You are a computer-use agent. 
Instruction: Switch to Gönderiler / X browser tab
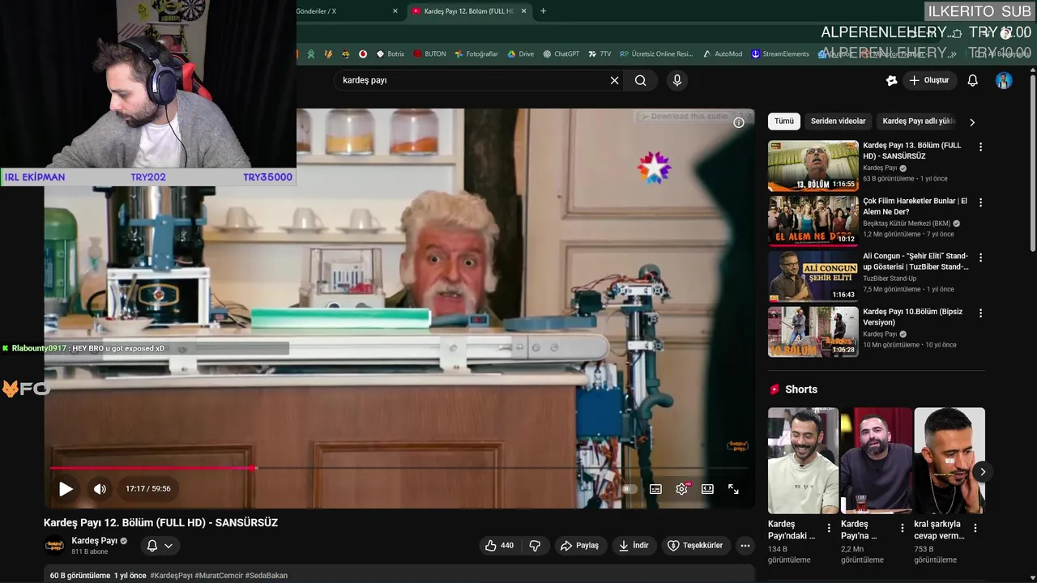pos(344,11)
